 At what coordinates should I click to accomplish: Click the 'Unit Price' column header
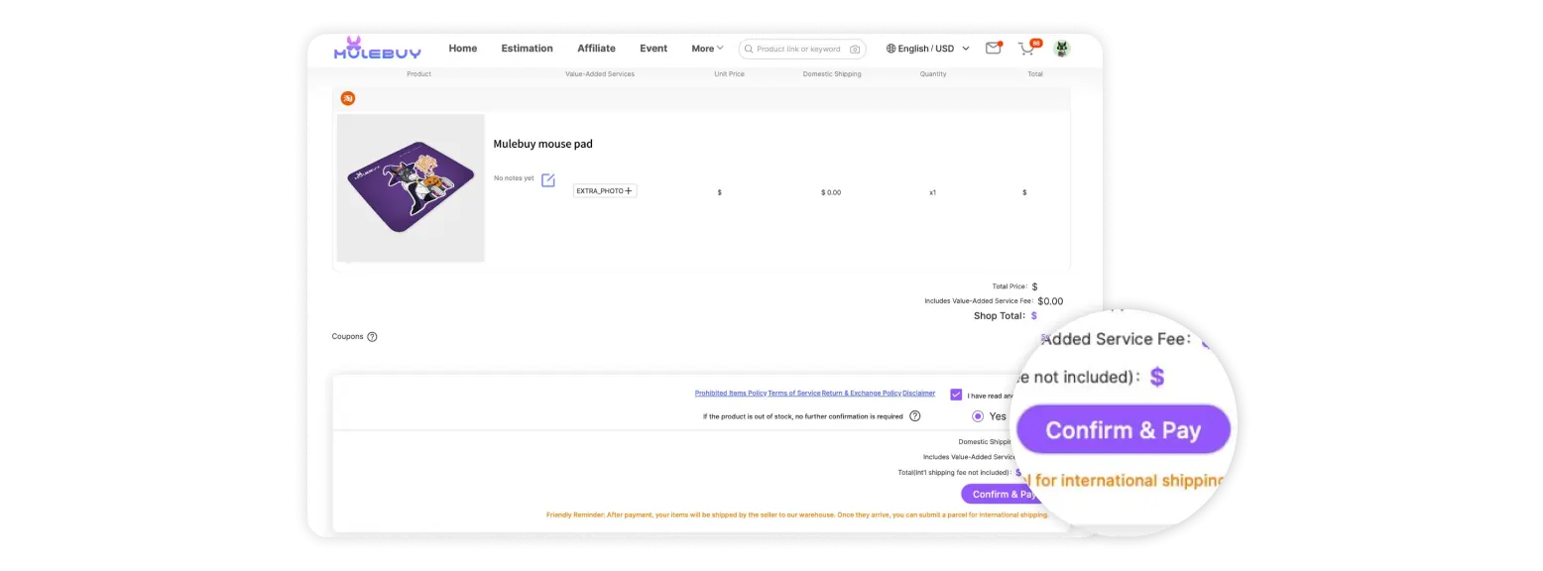pos(729,74)
